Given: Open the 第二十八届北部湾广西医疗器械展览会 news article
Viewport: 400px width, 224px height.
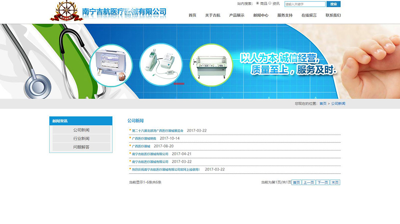Looking at the screenshot, I should [157, 130].
